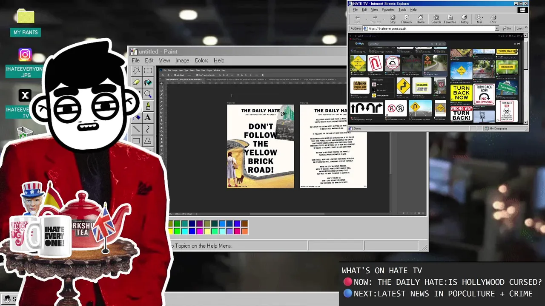Screen dimensions: 545x306
Task: Open the yellow TURN BACK NOW image result
Action: (x=461, y=93)
